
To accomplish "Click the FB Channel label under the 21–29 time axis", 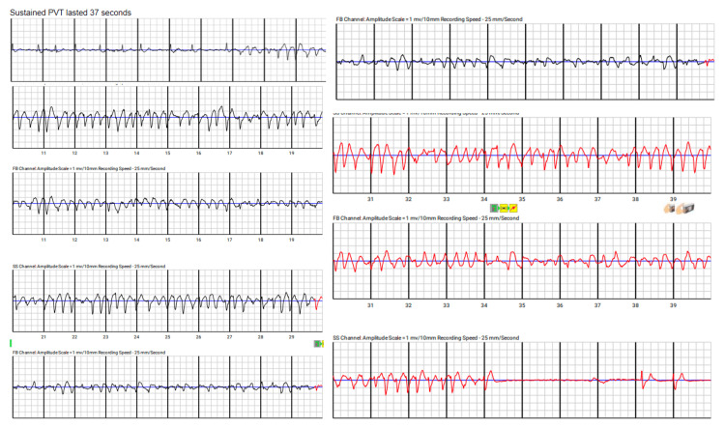I will (89, 353).
